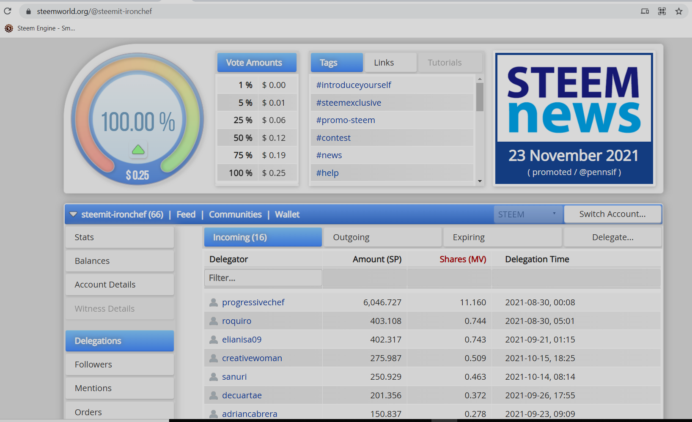Reload the page with the browser refresh icon
Screen dimensions: 692x422
click(x=8, y=11)
